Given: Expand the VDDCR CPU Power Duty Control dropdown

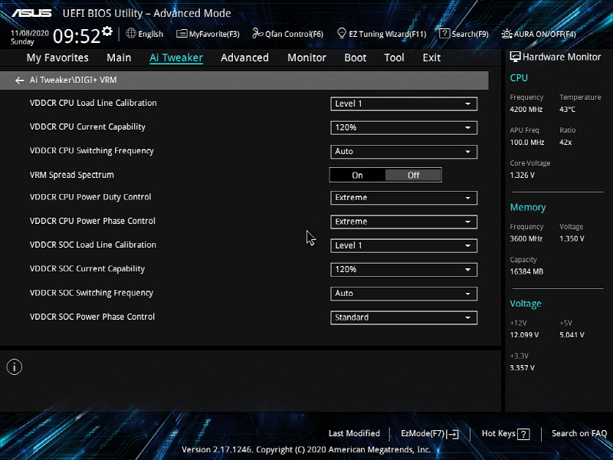Looking at the screenshot, I should click(404, 198).
